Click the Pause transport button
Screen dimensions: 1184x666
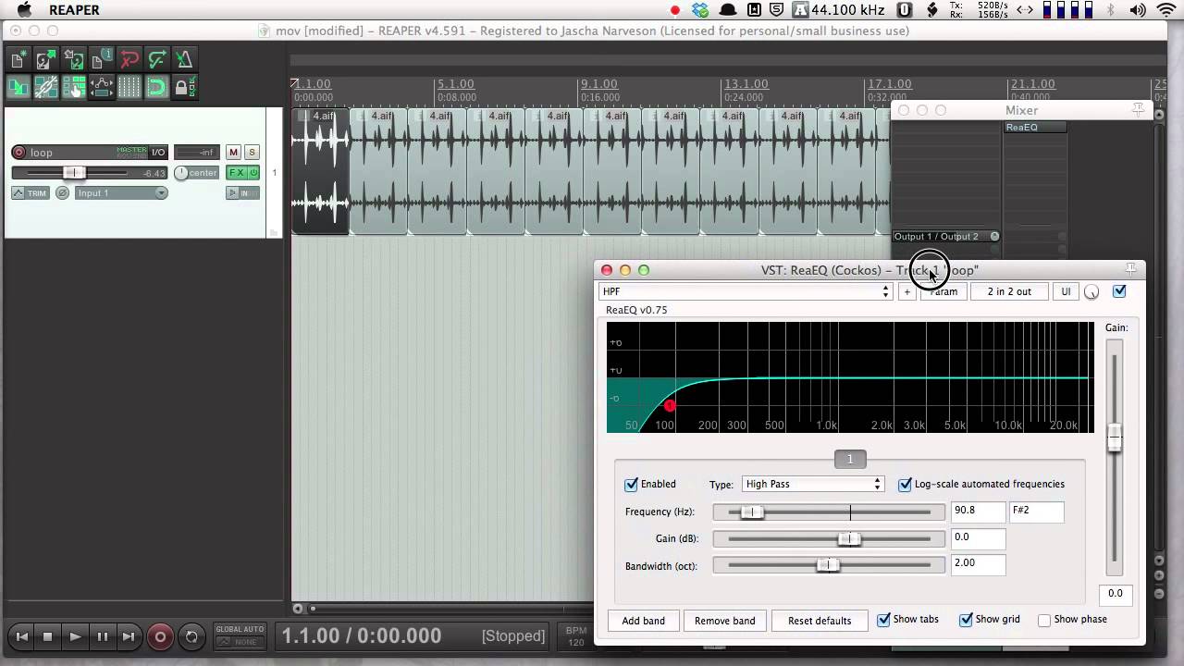coord(103,636)
